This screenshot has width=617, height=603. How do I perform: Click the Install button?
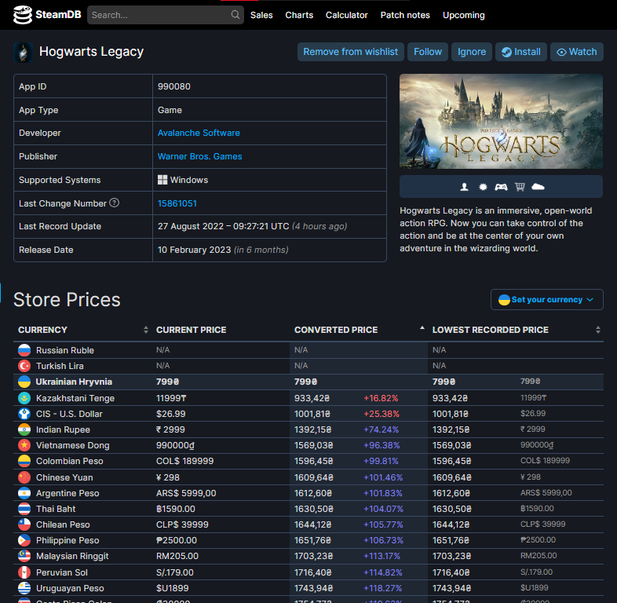521,52
